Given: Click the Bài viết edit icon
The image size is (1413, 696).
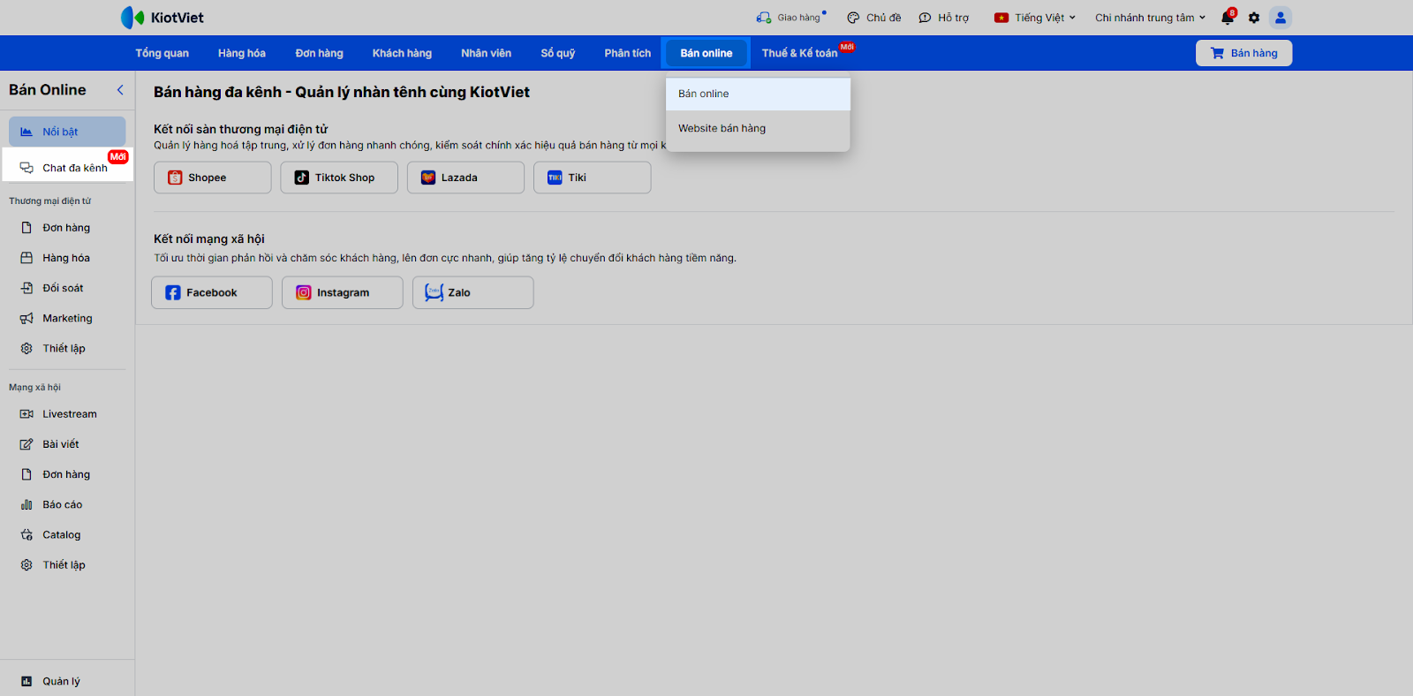Looking at the screenshot, I should point(26,444).
